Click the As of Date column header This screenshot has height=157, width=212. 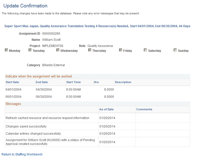point(107,109)
